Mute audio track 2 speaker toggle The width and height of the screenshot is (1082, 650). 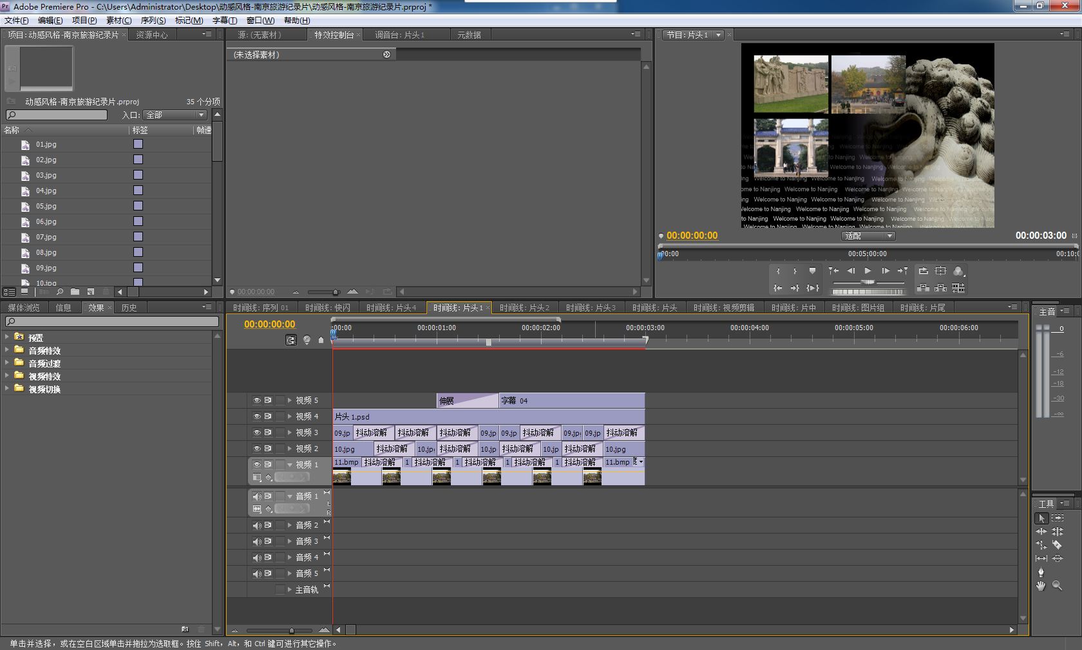[x=256, y=525]
